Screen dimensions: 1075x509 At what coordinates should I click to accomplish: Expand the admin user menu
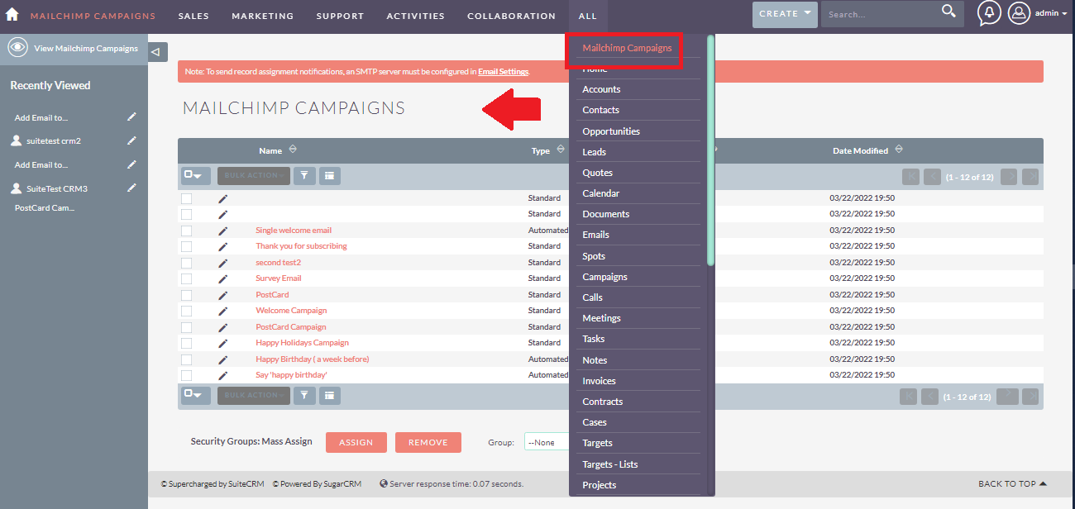pos(1051,13)
